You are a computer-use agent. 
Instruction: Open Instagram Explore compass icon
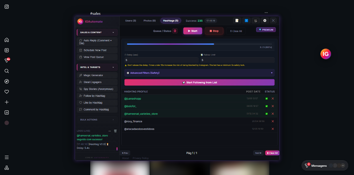tap(7, 81)
